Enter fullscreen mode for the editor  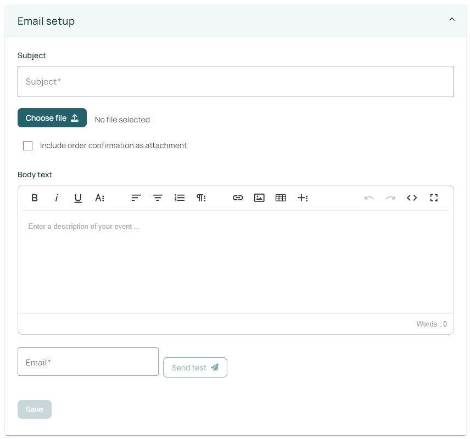point(434,198)
